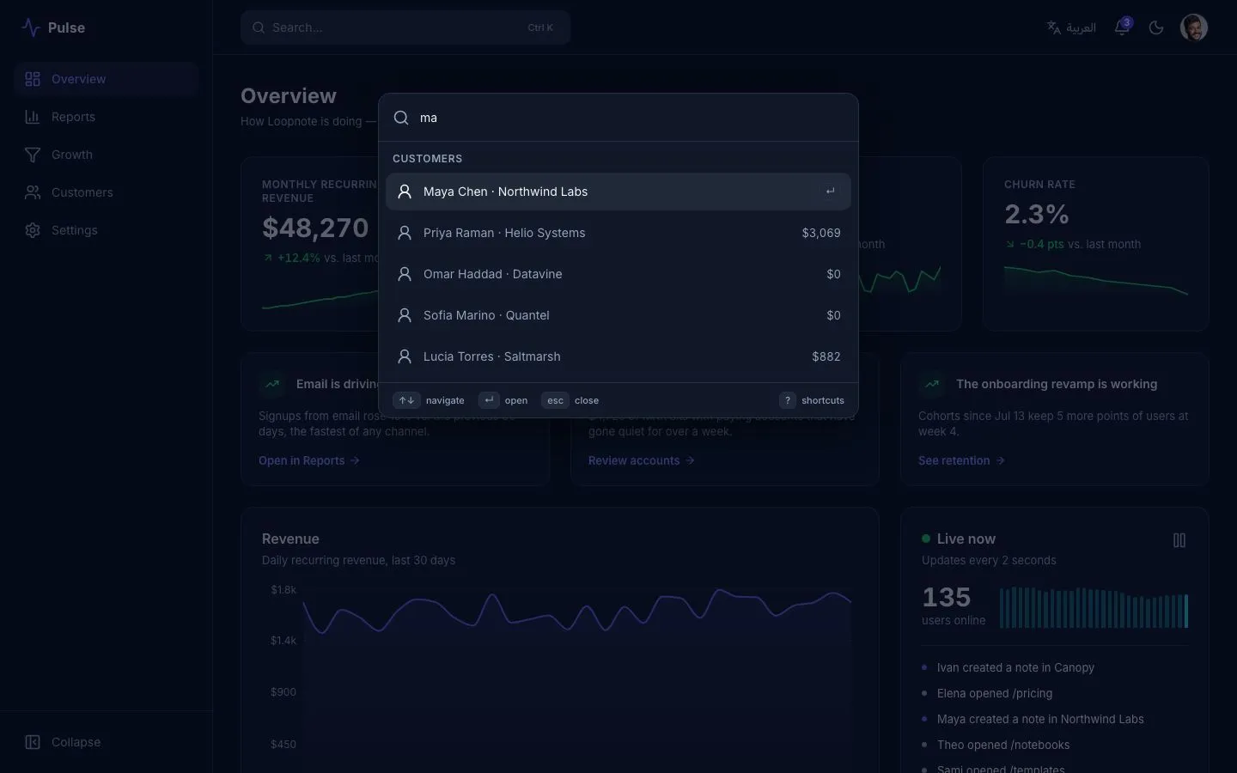Click the users online bar sparkline
Screen dimensions: 1237x773
pos(1094,607)
